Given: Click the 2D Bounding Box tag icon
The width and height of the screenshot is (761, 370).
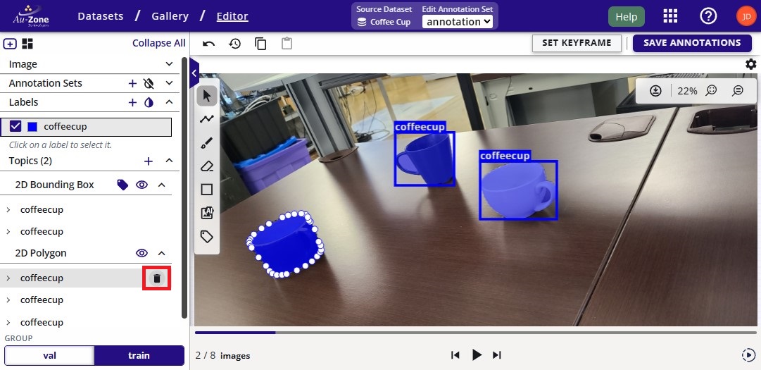Looking at the screenshot, I should [x=122, y=185].
